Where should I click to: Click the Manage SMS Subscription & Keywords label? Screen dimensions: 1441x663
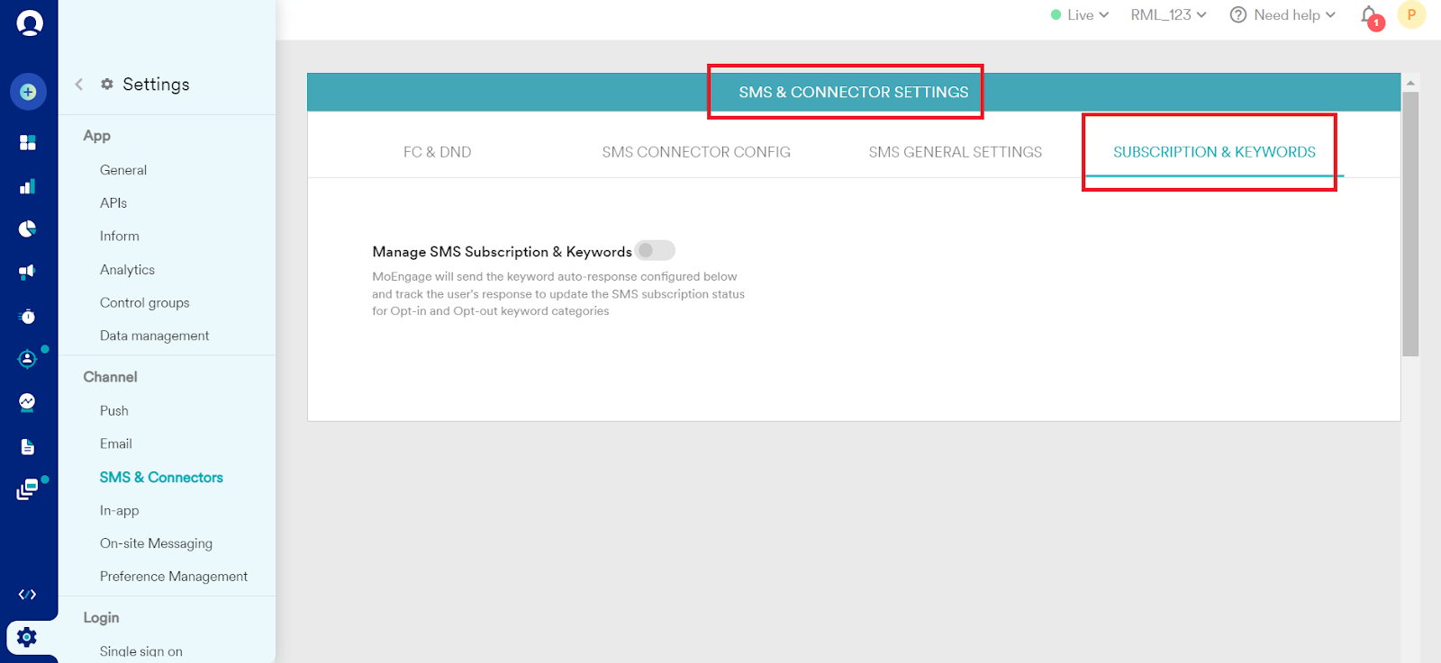click(502, 252)
